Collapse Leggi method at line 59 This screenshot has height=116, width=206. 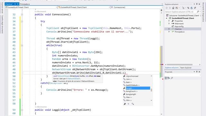click(x=22, y=110)
